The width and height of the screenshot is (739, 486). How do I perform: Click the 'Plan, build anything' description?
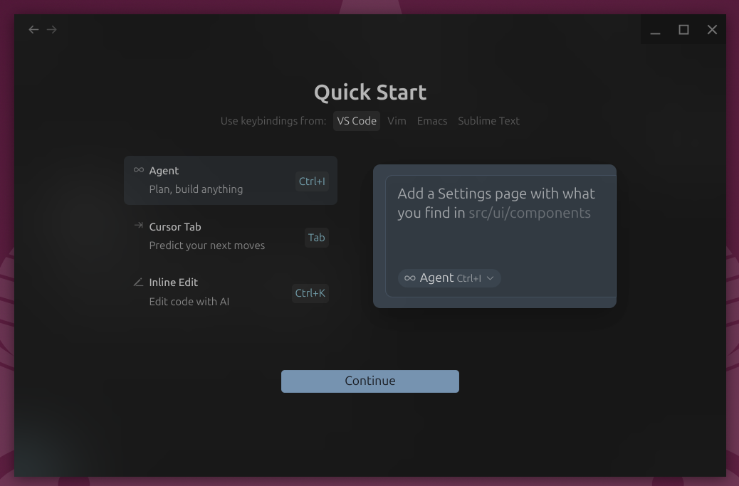point(196,189)
